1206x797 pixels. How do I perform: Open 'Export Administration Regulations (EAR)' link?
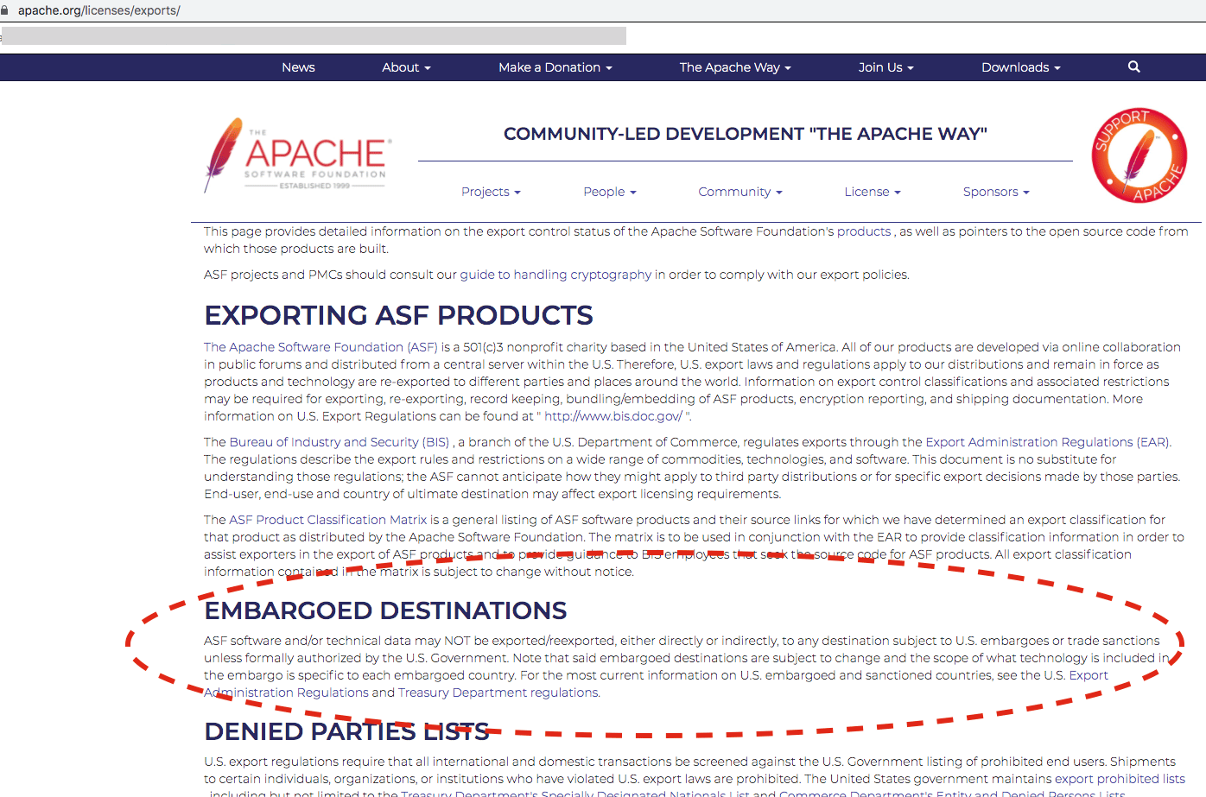[x=1048, y=442]
